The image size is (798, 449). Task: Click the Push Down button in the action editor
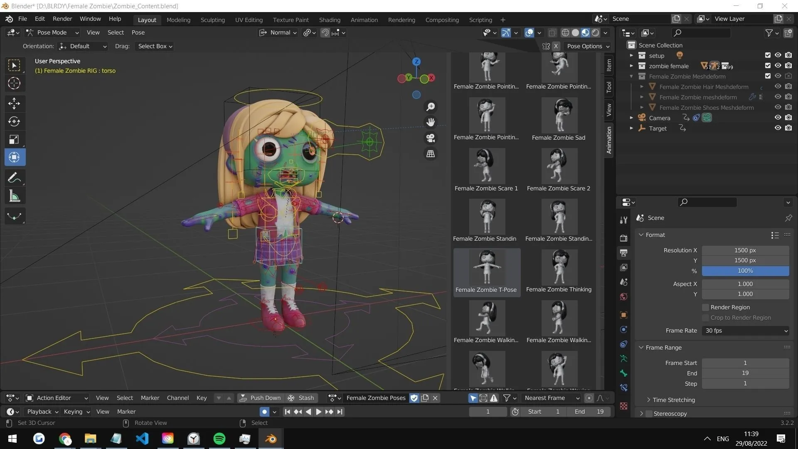[265, 398]
